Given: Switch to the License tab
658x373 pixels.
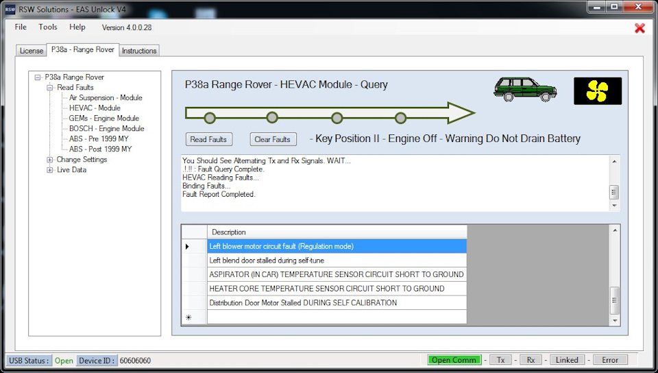Looking at the screenshot, I should 32,50.
